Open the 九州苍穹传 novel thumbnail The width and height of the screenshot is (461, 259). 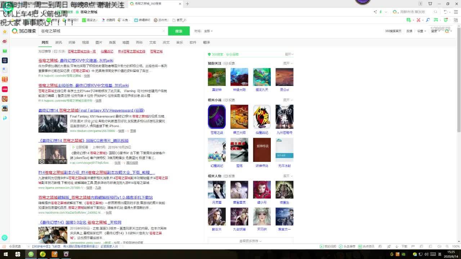pyautogui.click(x=285, y=117)
